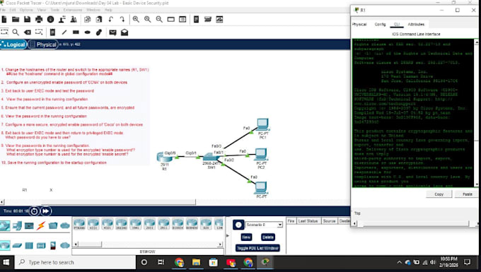The image size is (481, 272).
Task: Click the Toggle PDU List Window button
Action: [257, 248]
